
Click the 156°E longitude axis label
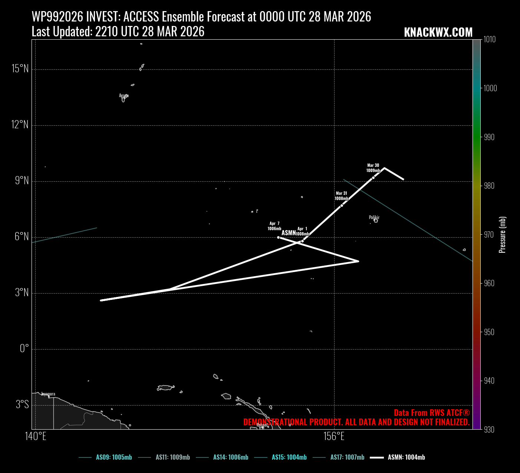[x=334, y=436]
